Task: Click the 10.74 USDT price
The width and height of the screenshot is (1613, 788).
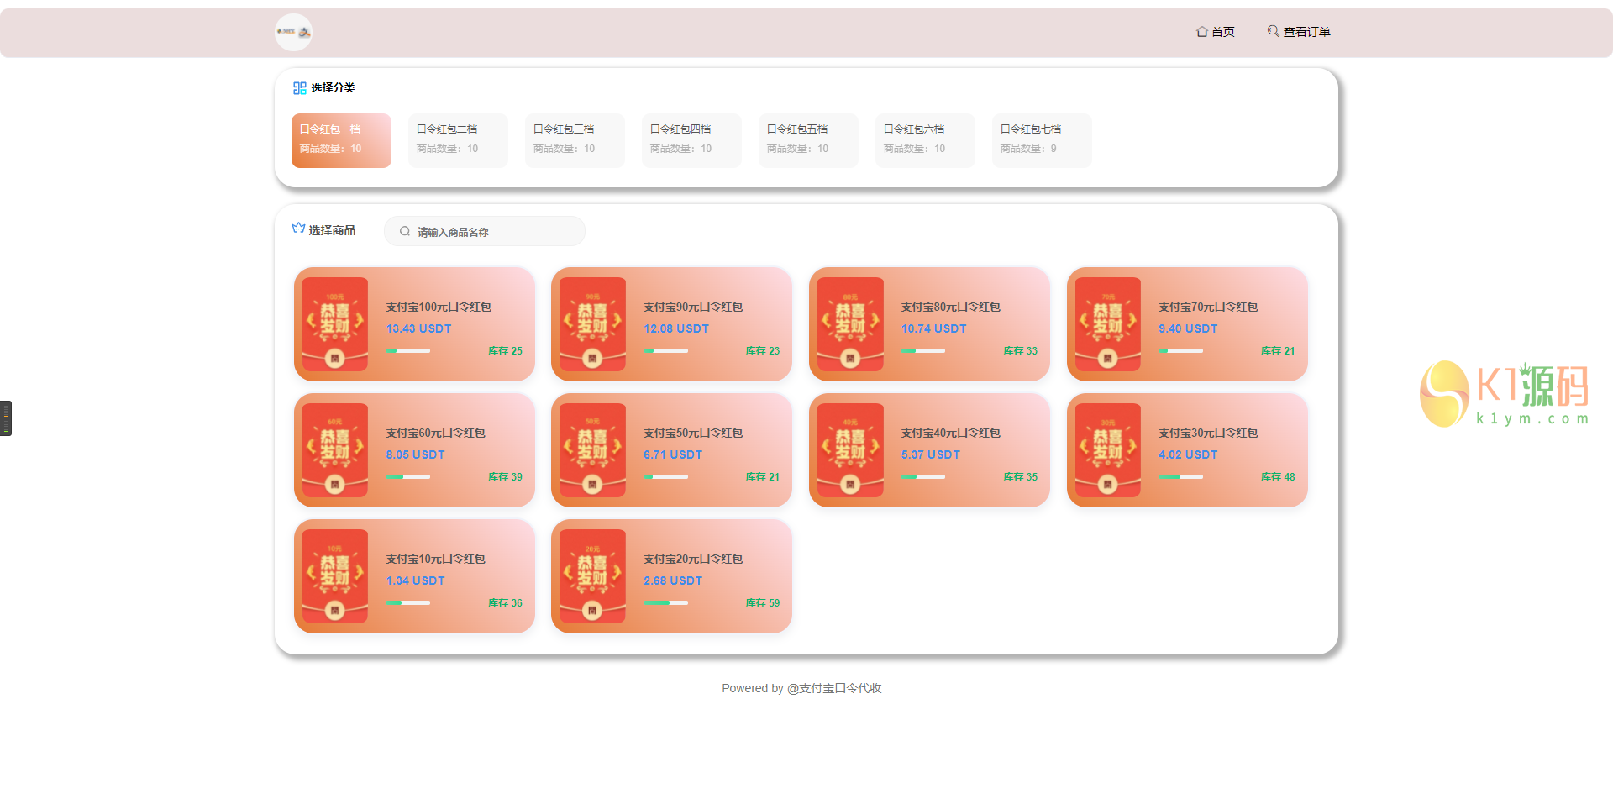Action: coord(934,328)
